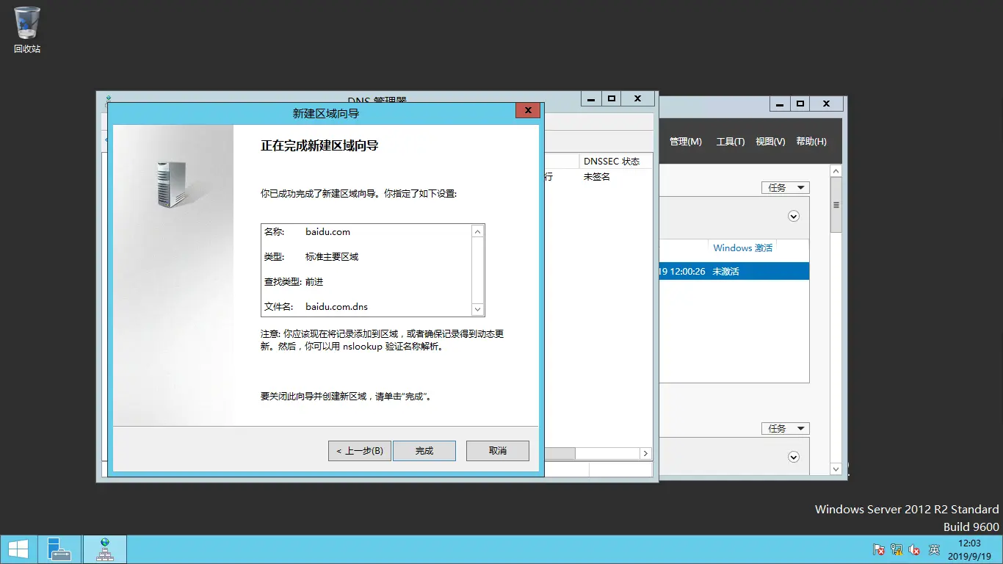Click the up arrow of the settings summary list
Viewport: 1003px width, 564px height.
coord(478,231)
